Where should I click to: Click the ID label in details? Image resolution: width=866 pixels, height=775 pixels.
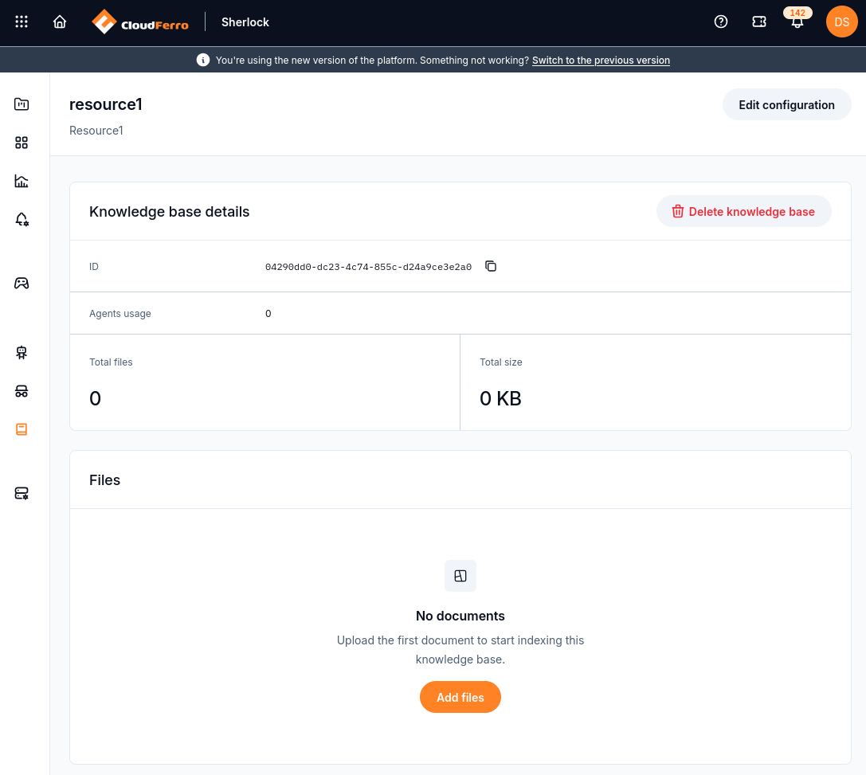click(94, 267)
